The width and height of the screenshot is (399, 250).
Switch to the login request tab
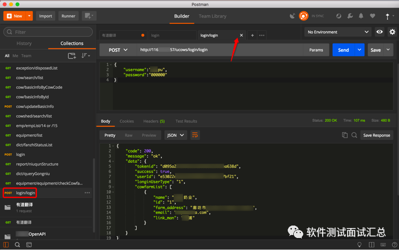pos(172,35)
